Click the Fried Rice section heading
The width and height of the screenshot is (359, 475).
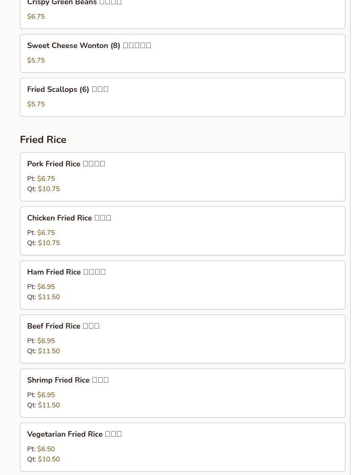coord(43,139)
